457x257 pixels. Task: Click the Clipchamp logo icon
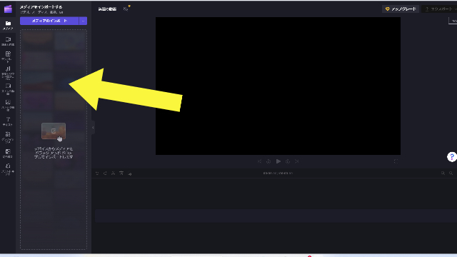[x=8, y=9]
